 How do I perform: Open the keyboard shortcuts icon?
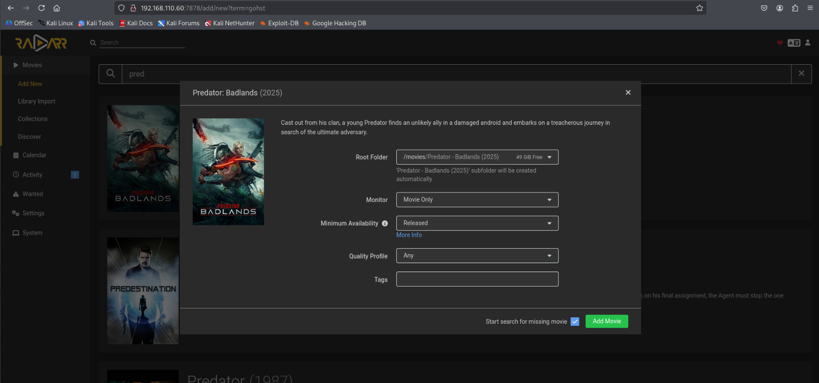pos(794,43)
